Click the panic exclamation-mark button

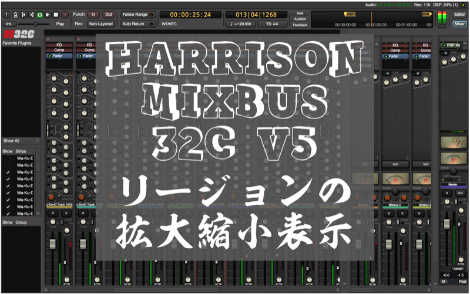[6, 15]
